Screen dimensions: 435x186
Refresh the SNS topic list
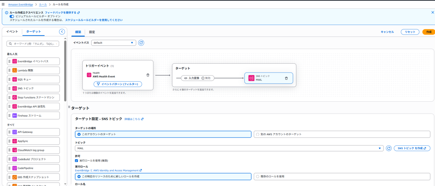pyautogui.click(x=389, y=148)
